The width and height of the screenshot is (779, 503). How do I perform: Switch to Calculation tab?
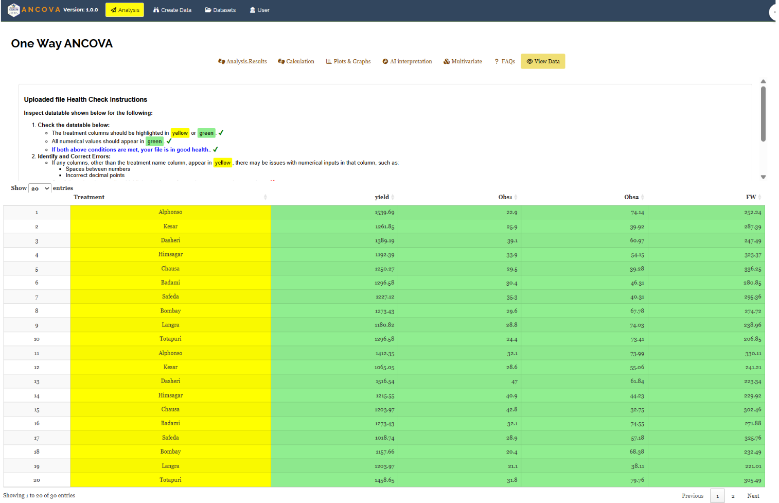click(x=296, y=61)
